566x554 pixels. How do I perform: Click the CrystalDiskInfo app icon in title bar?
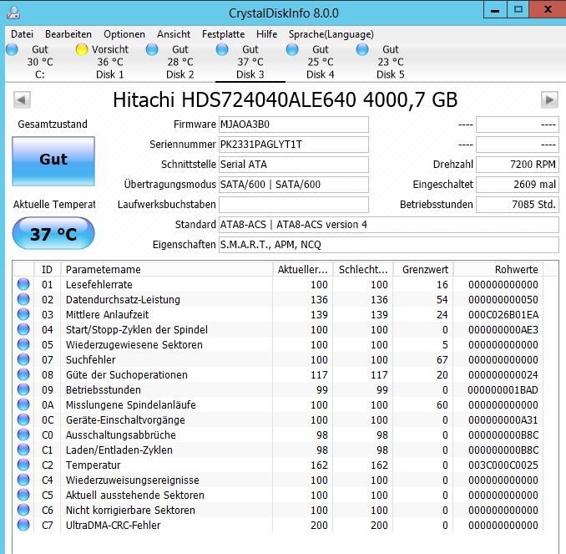[13, 12]
